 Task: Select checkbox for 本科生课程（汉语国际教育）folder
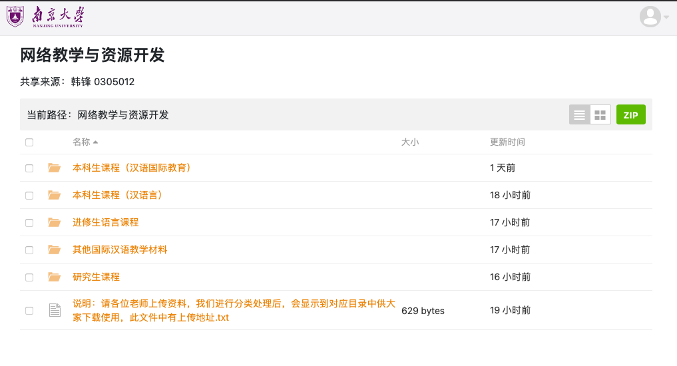click(29, 168)
